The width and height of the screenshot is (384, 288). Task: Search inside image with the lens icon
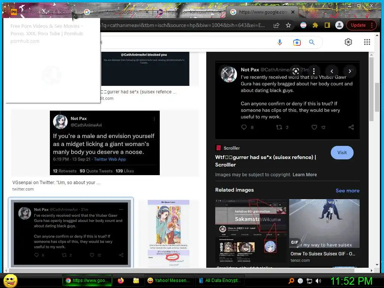pos(295,71)
